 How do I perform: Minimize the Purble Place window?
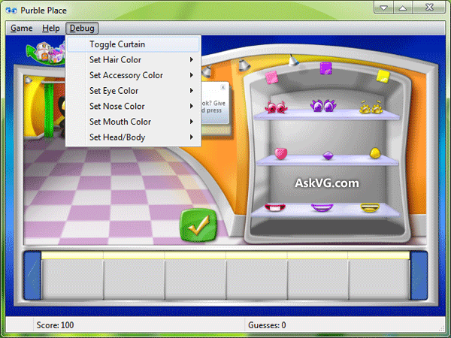pos(383,8)
